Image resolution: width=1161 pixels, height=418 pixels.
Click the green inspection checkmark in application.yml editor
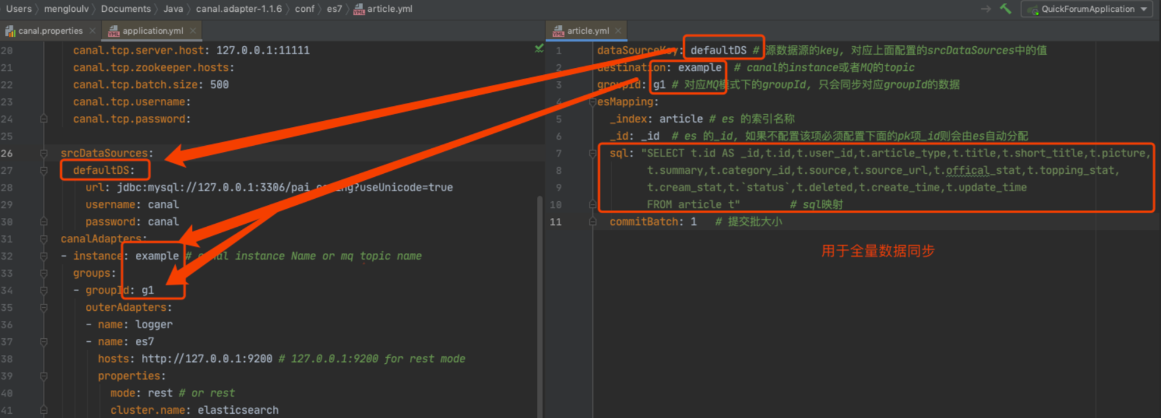pos(539,49)
